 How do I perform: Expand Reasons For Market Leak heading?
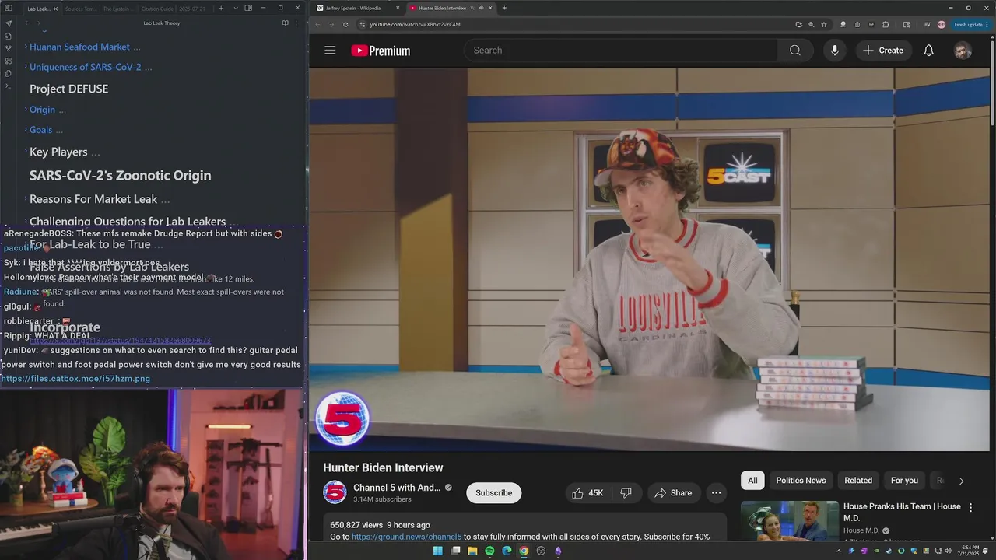(x=26, y=199)
